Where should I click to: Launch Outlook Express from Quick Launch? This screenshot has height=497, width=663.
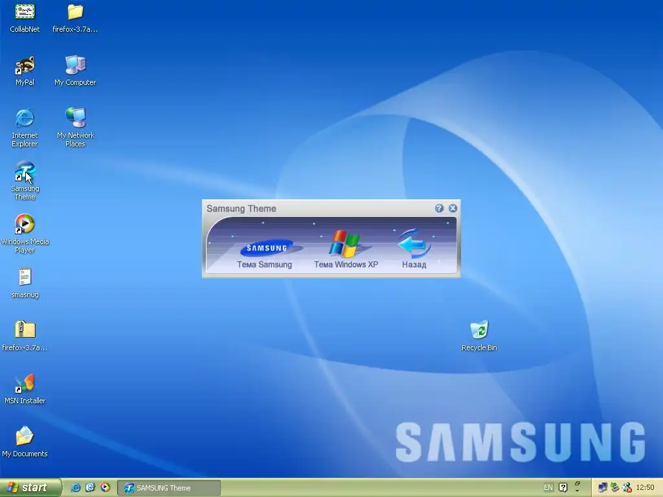click(x=90, y=488)
